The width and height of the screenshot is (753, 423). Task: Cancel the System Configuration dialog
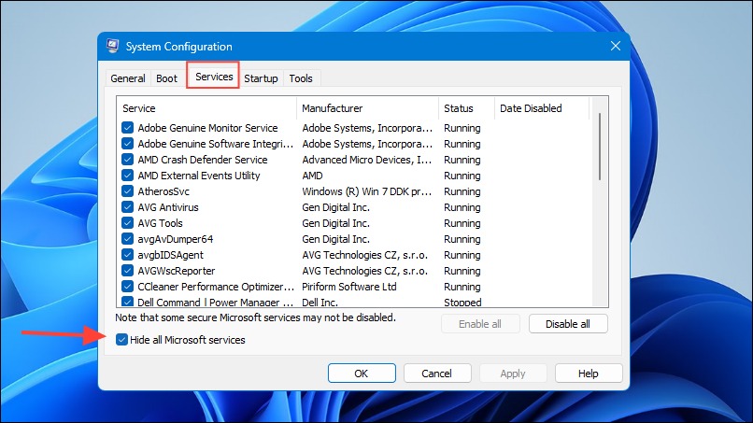[x=437, y=374]
